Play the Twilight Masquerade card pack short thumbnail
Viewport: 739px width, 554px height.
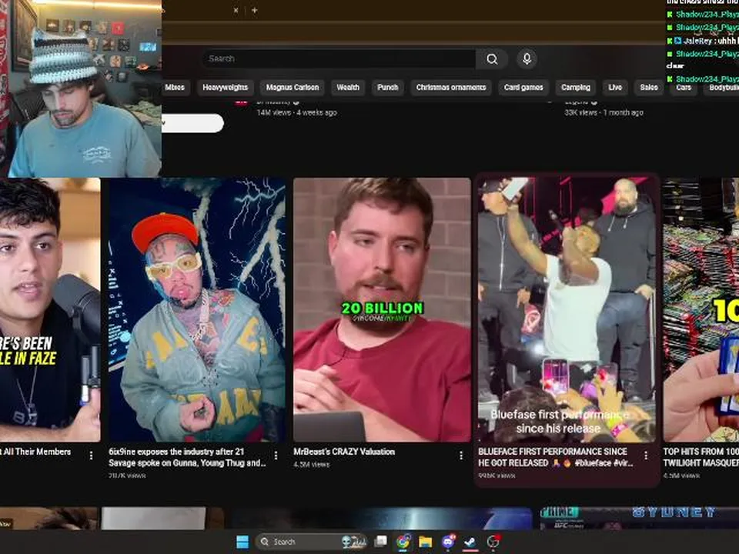tap(701, 309)
